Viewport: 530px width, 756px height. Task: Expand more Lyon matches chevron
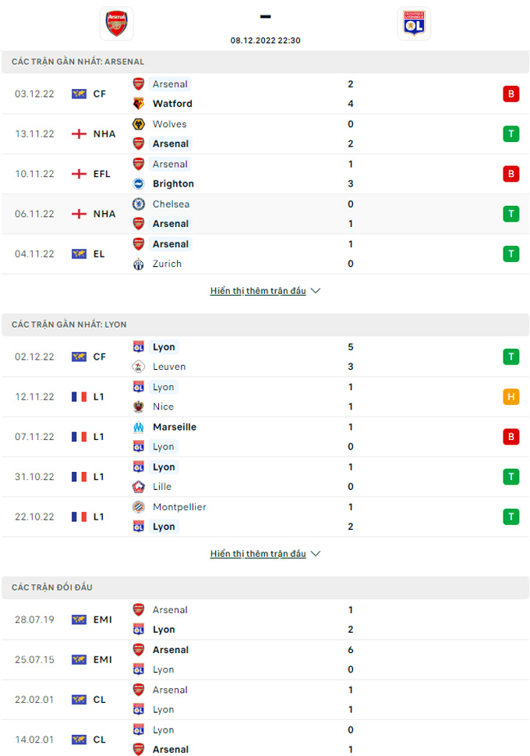[316, 553]
